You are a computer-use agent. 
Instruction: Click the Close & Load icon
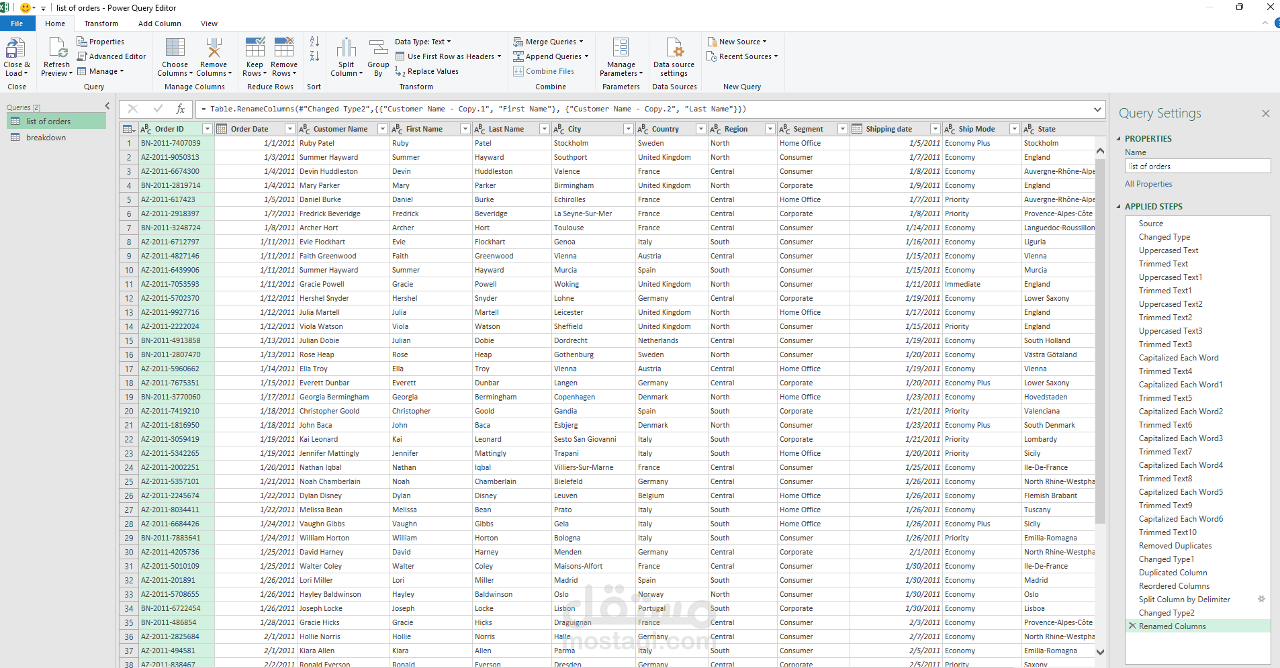(x=16, y=49)
